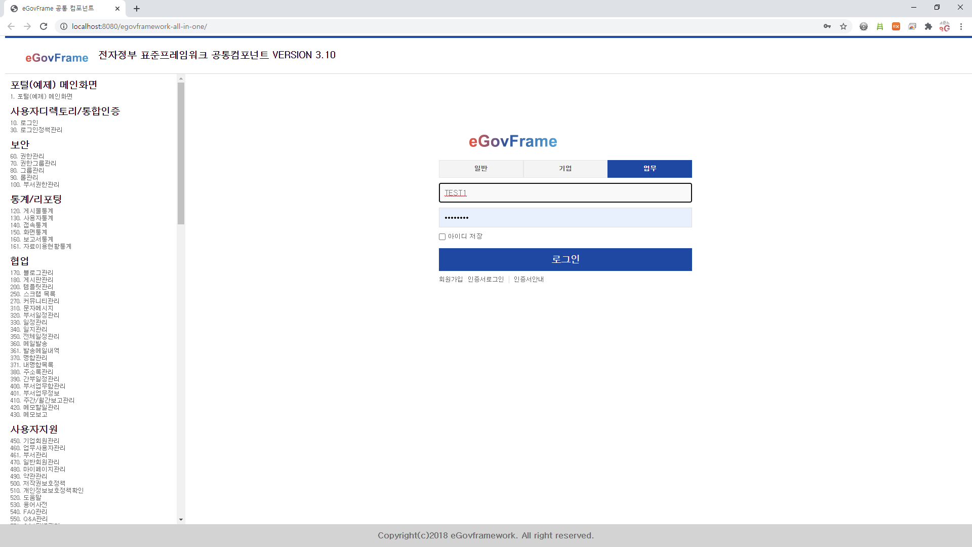Click the sidebar scroll-down arrow
972x547 pixels.
181,520
